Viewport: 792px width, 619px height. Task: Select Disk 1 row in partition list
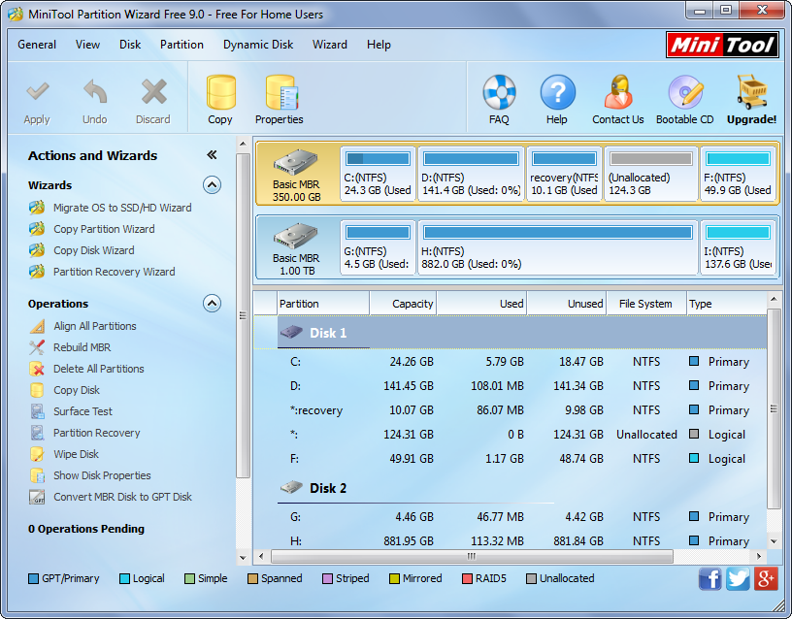point(511,333)
